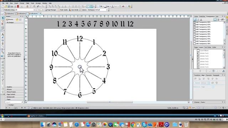Image resolution: width=228 pixels, height=128 pixels.
Task: Open Finder from the macOS dock
Action: pos(43,124)
